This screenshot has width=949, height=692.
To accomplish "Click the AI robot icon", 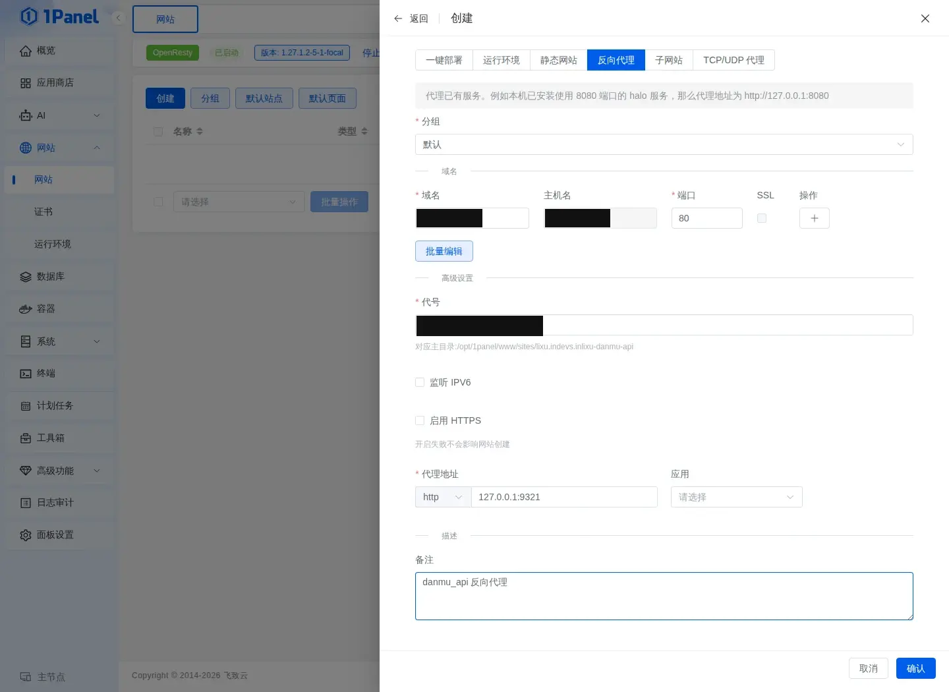I will pos(26,115).
